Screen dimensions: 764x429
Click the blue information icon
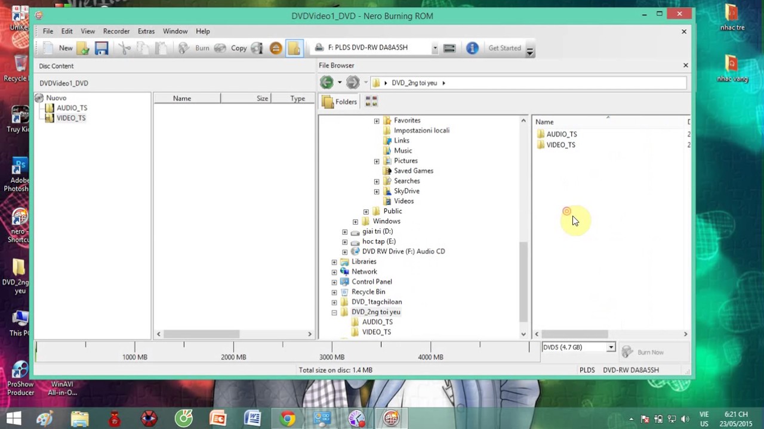pos(472,48)
